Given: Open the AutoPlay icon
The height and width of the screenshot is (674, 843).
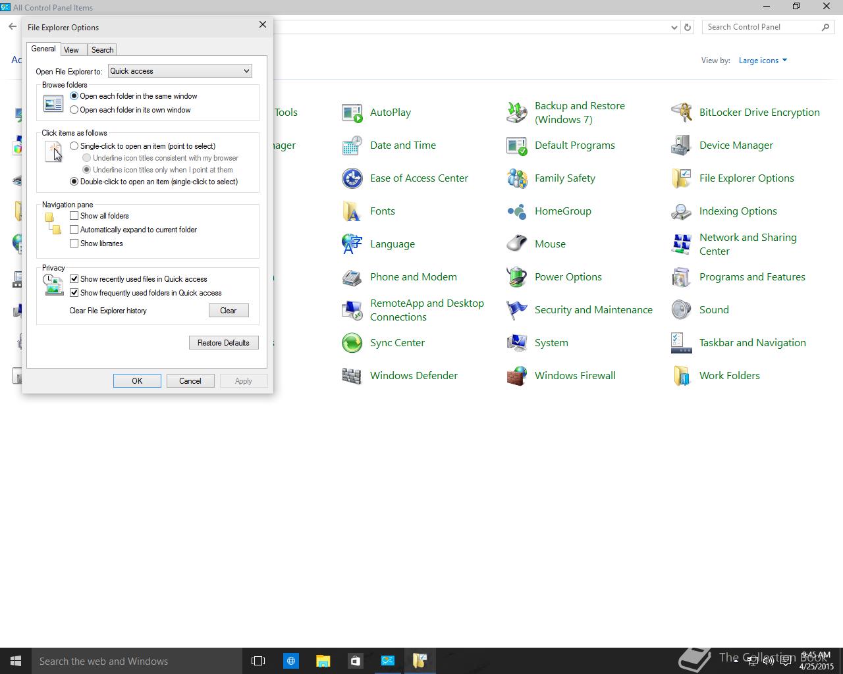Looking at the screenshot, I should (x=352, y=113).
